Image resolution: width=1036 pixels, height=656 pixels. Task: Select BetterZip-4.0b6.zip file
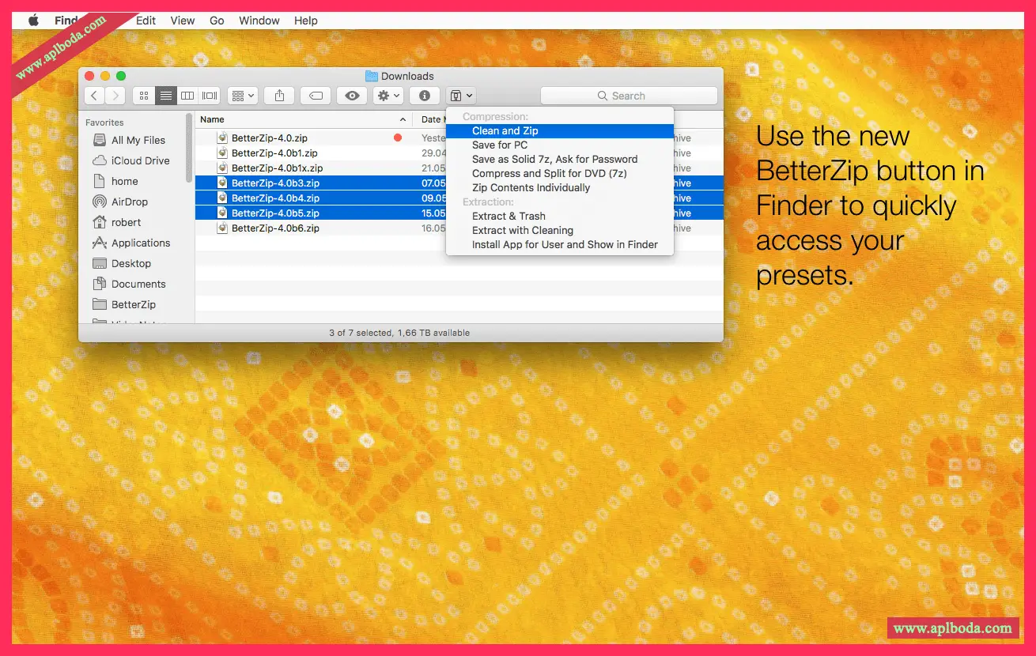(x=275, y=228)
